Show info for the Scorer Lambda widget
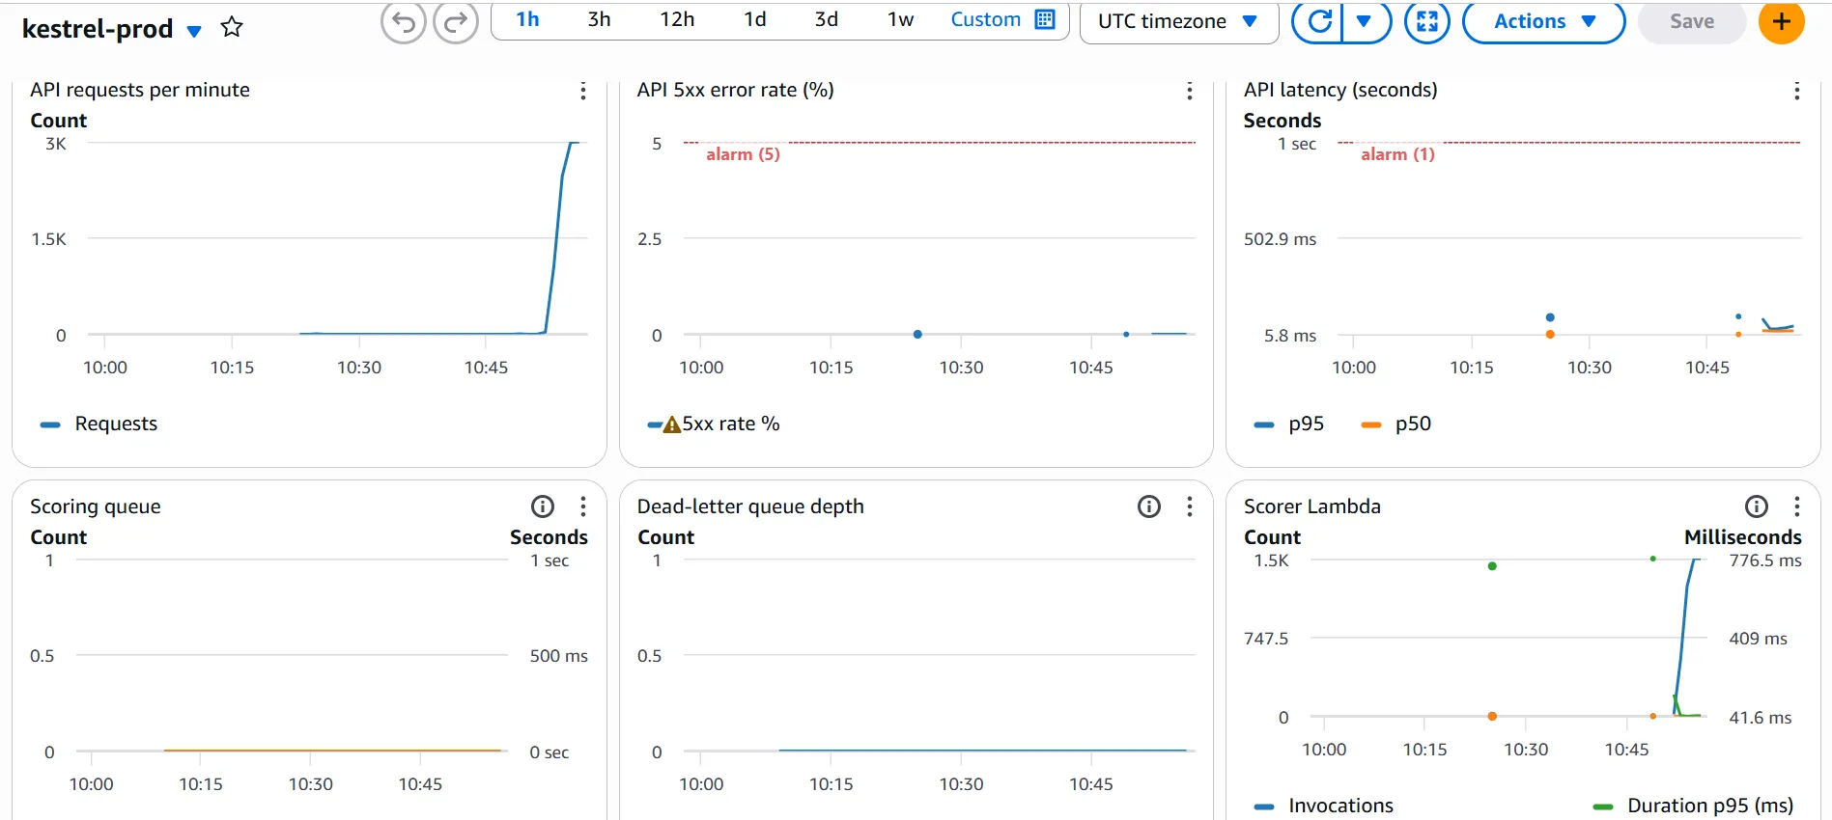Screen dimensions: 1832x820 click(x=1757, y=506)
